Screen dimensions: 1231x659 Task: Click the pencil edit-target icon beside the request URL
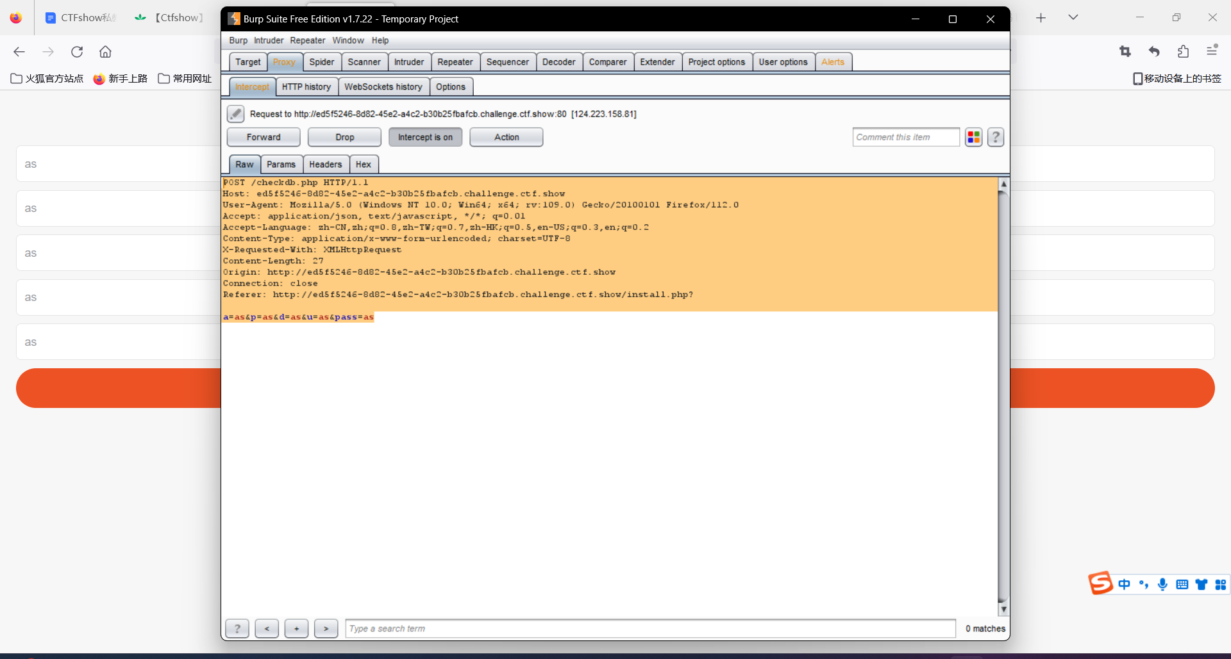point(235,114)
